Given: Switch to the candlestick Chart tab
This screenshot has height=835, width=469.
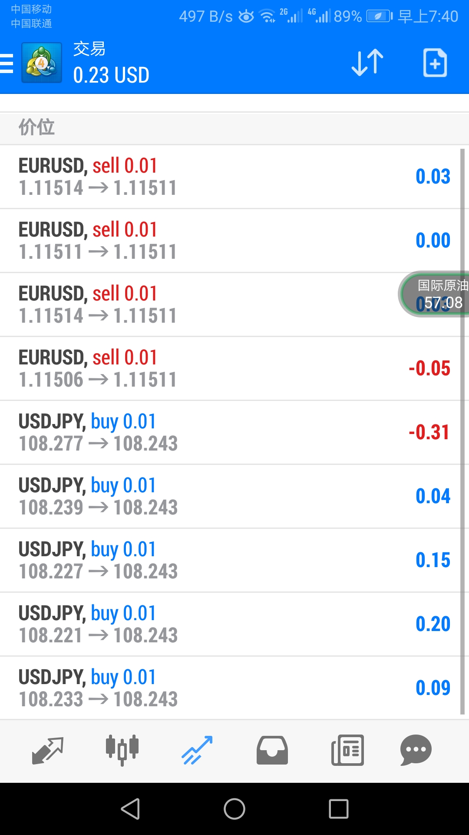Looking at the screenshot, I should [122, 750].
